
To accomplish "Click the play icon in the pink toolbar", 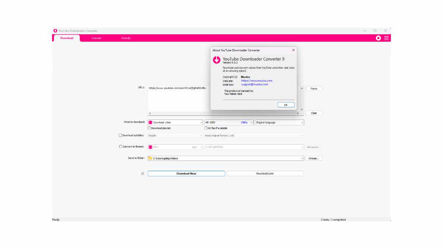I will (x=378, y=38).
